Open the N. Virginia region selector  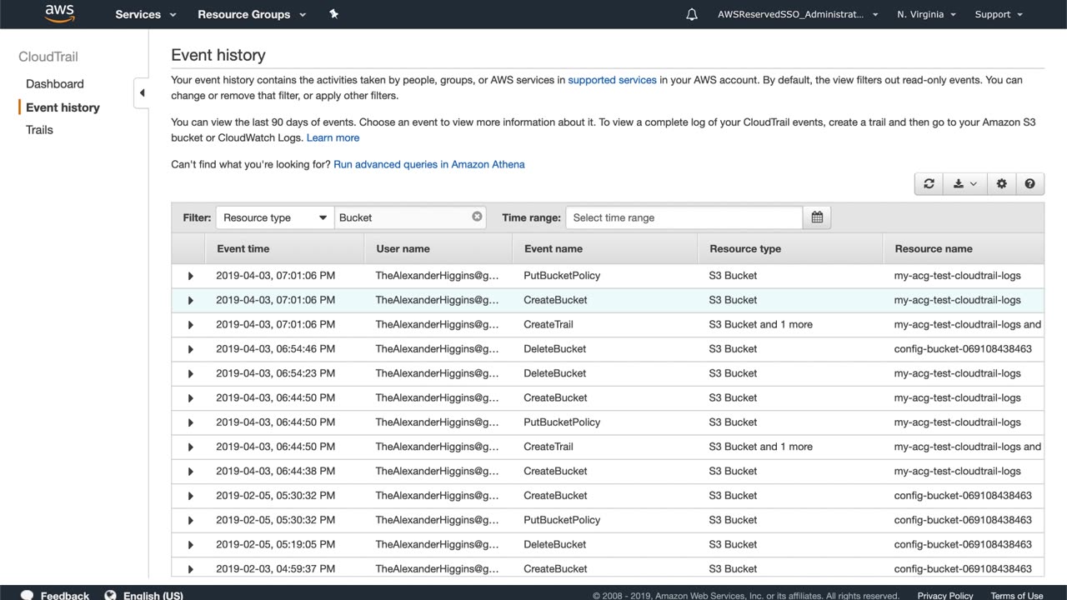(x=926, y=14)
